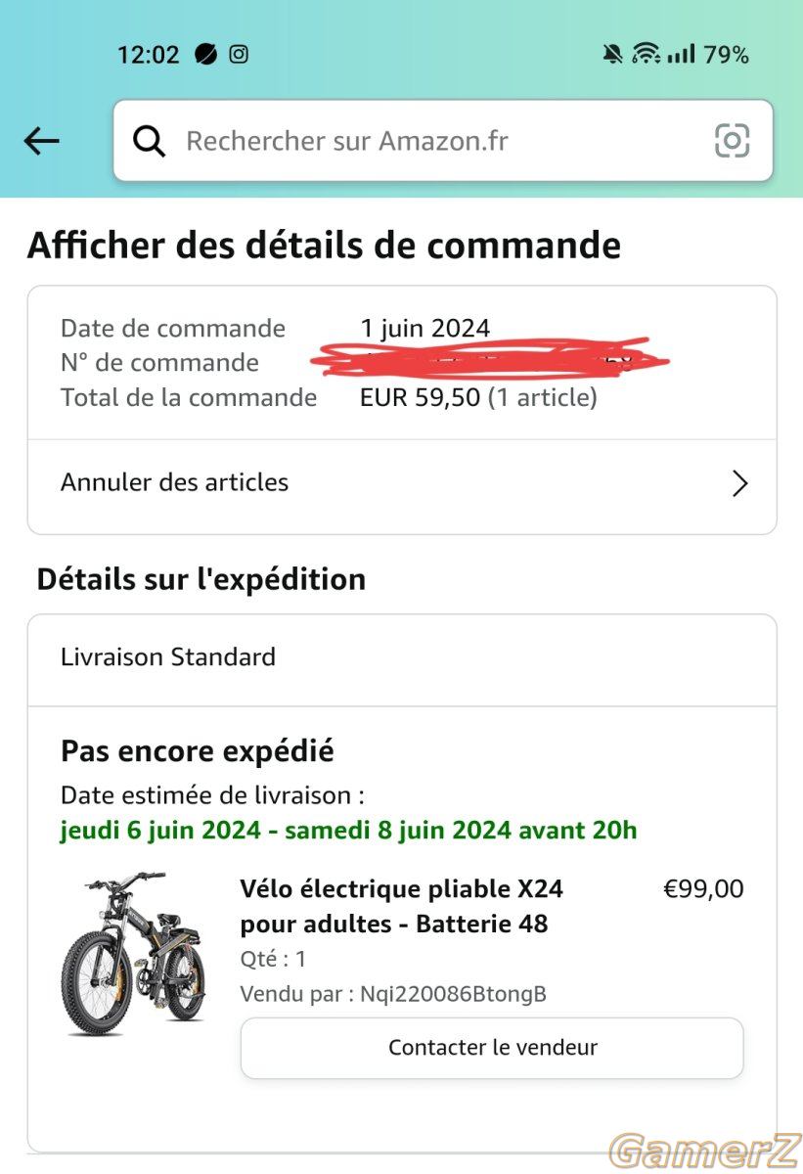This screenshot has height=1174, width=803.
Task: Tap the redacted order number
Action: [x=489, y=360]
